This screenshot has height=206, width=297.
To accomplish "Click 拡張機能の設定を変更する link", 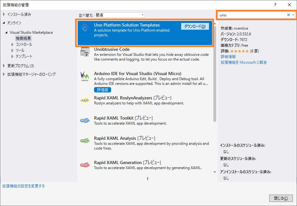I will pyautogui.click(x=23, y=186).
